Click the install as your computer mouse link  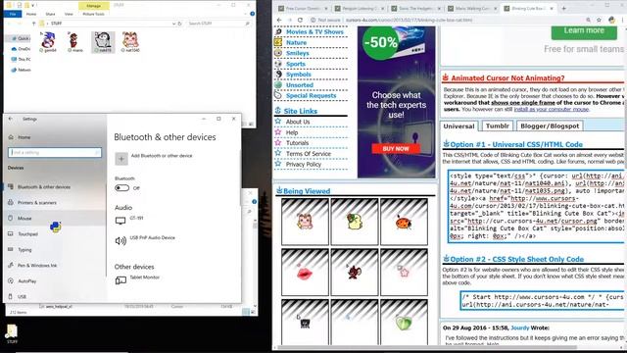click(x=551, y=109)
